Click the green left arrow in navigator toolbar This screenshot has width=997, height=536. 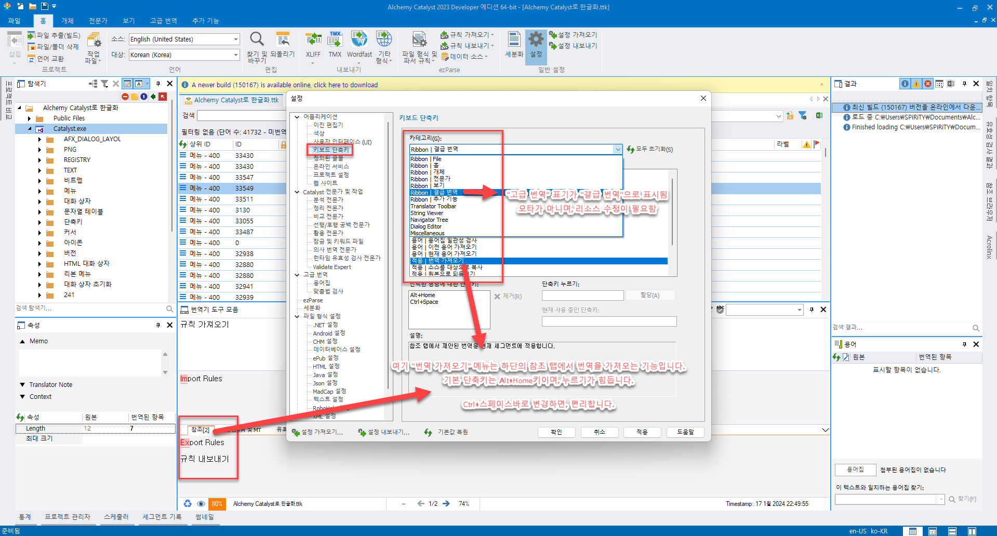pos(153,97)
